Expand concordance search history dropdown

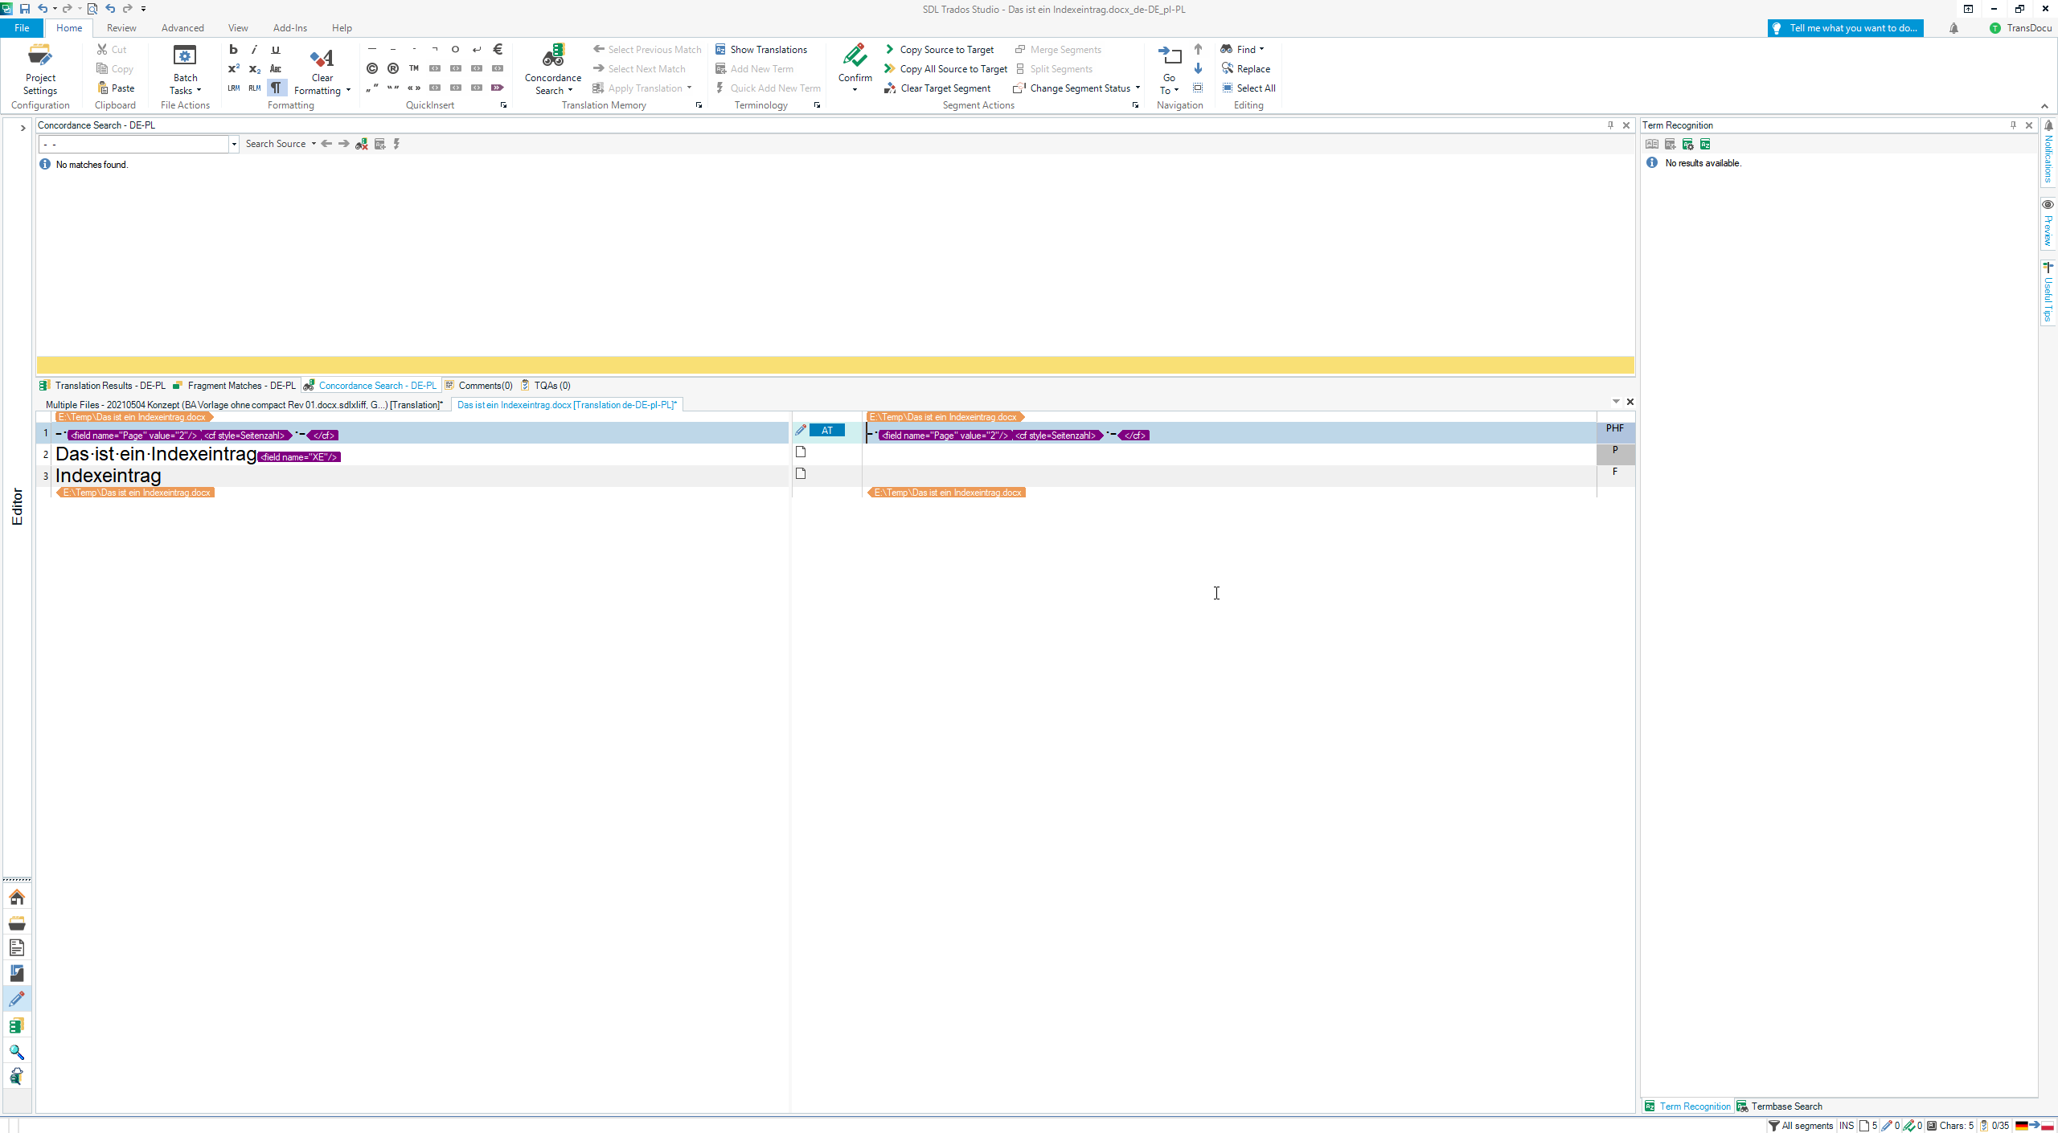(x=234, y=145)
